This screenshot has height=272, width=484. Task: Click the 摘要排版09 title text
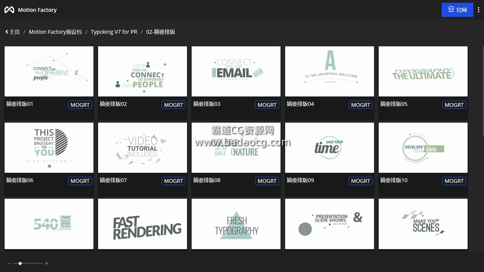click(300, 180)
